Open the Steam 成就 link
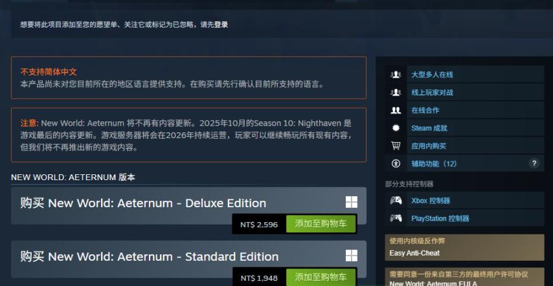 click(x=429, y=128)
